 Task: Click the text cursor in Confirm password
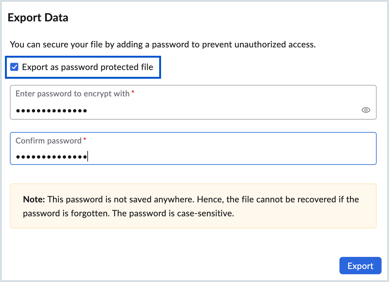pos(88,156)
